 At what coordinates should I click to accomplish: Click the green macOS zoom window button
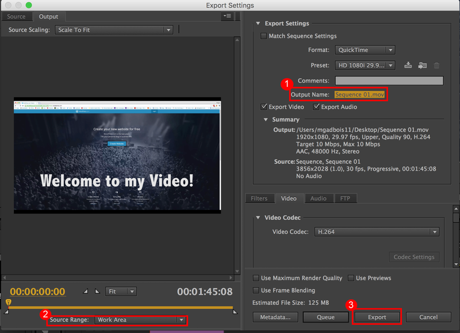(28, 5)
